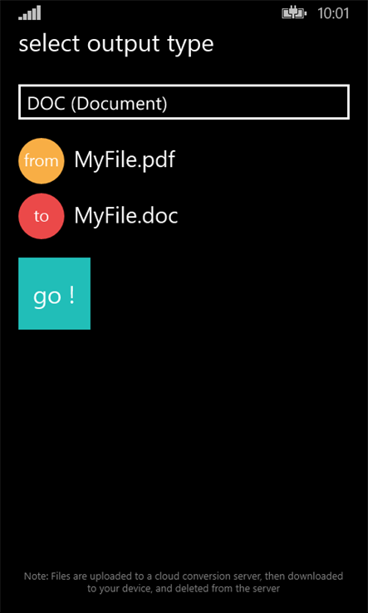Tap the "deleted from the server" note line
The image size is (368, 613).
click(184, 588)
